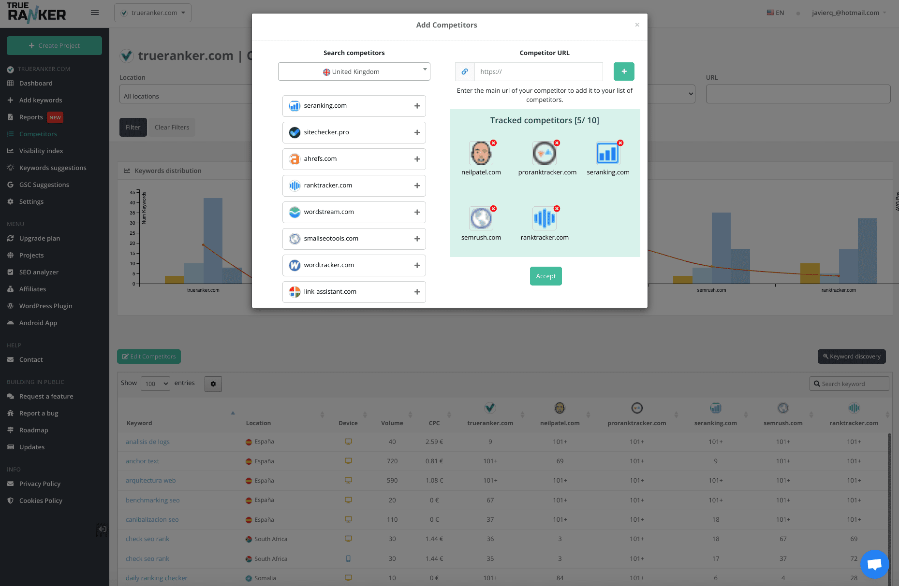
Task: Open Settings in sidebar
Action: pos(31,201)
